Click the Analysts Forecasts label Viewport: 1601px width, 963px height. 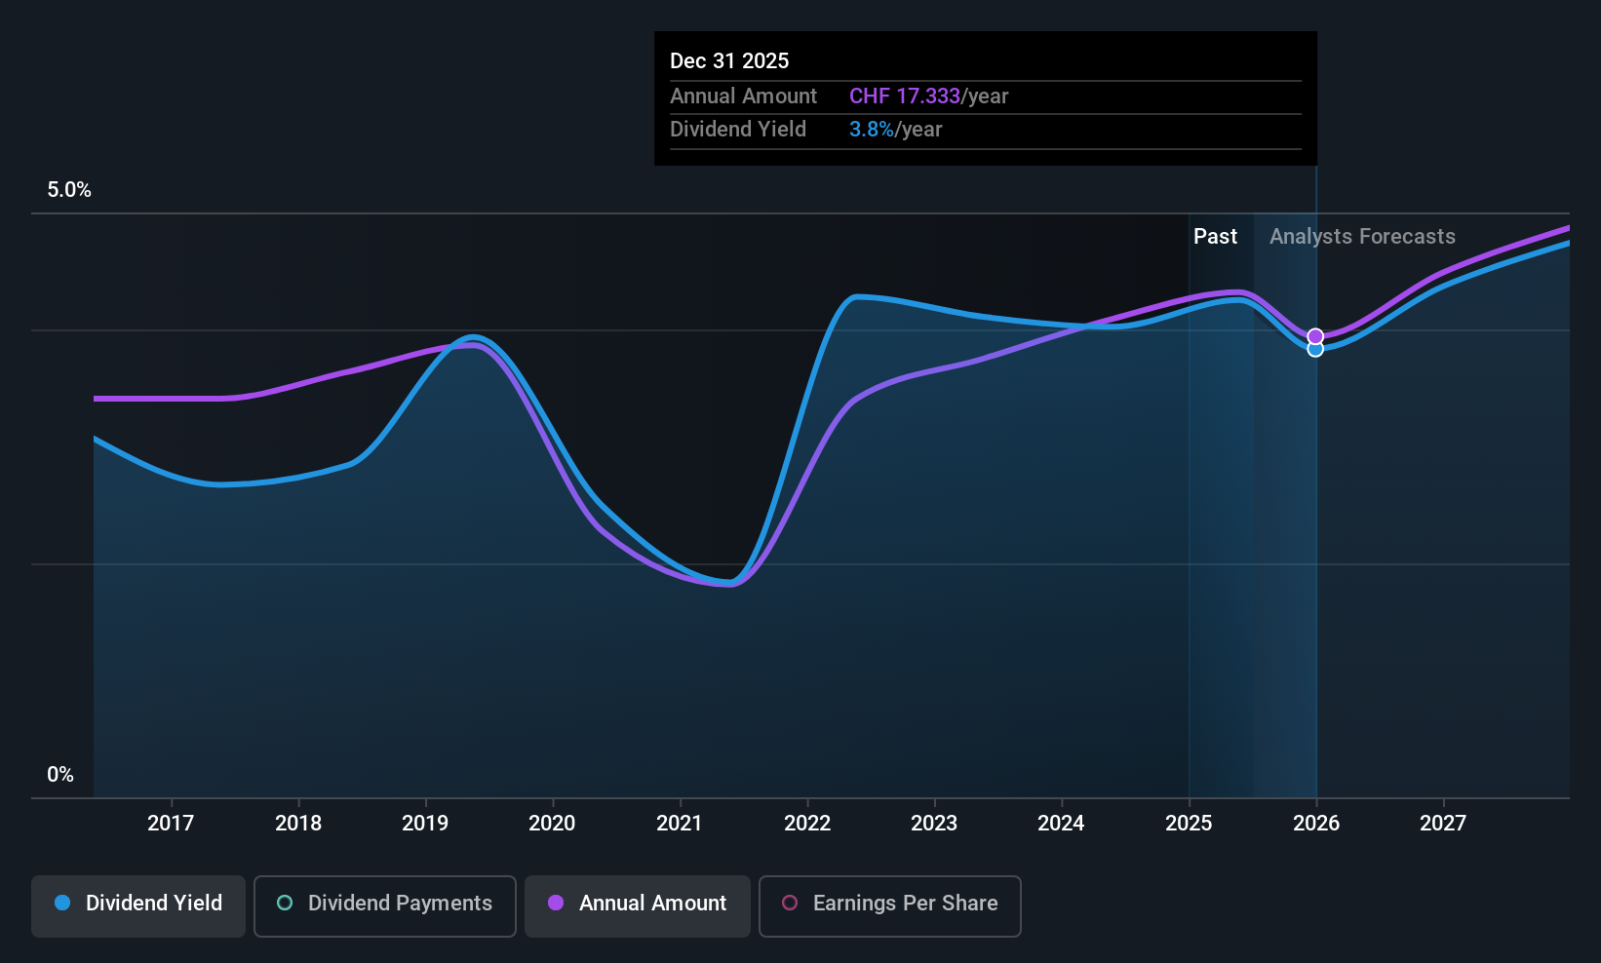(1362, 237)
